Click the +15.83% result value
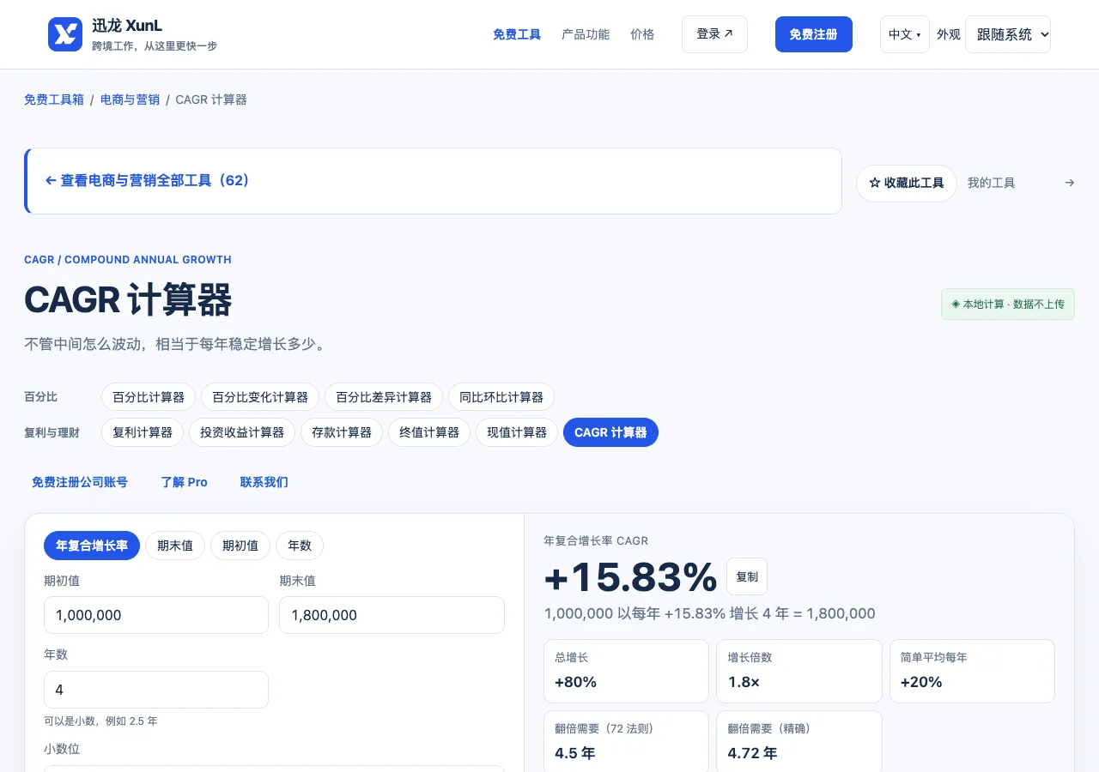Image resolution: width=1099 pixels, height=772 pixels. (x=631, y=577)
